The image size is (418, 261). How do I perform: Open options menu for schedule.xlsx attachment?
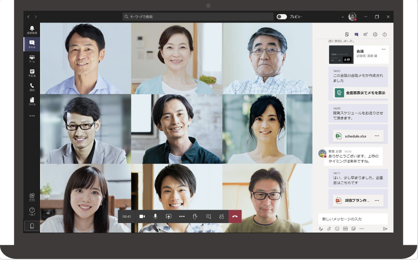tap(377, 136)
